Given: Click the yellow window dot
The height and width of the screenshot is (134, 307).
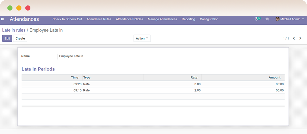Looking at the screenshot, I should coord(19,8).
